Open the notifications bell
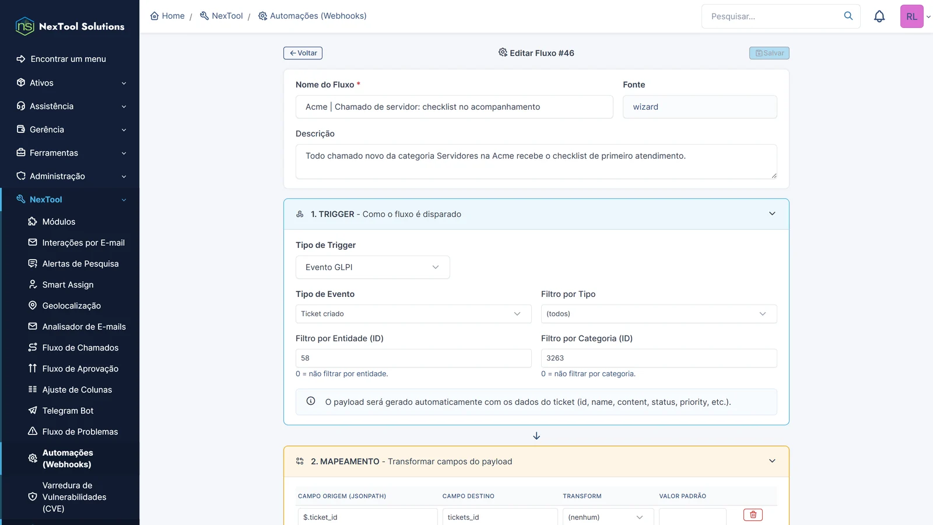 coord(879,16)
